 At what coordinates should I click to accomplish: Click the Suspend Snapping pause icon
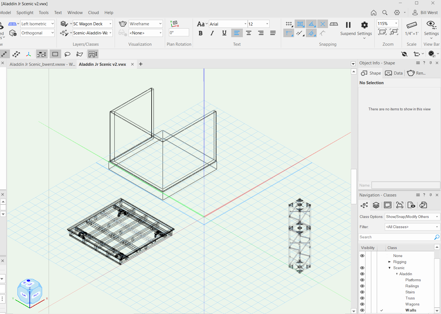348,25
